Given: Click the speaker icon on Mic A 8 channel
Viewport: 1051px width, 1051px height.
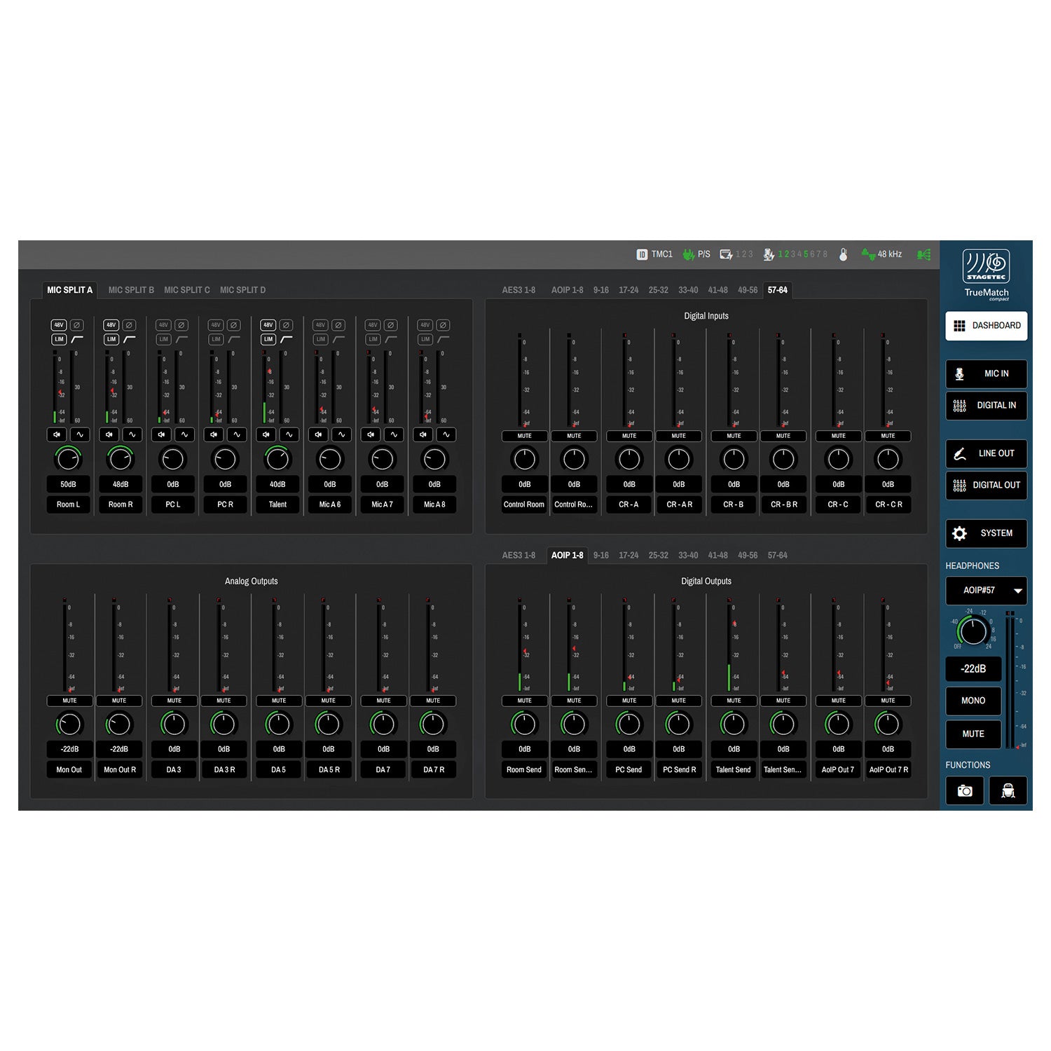Looking at the screenshot, I should pyautogui.click(x=423, y=434).
